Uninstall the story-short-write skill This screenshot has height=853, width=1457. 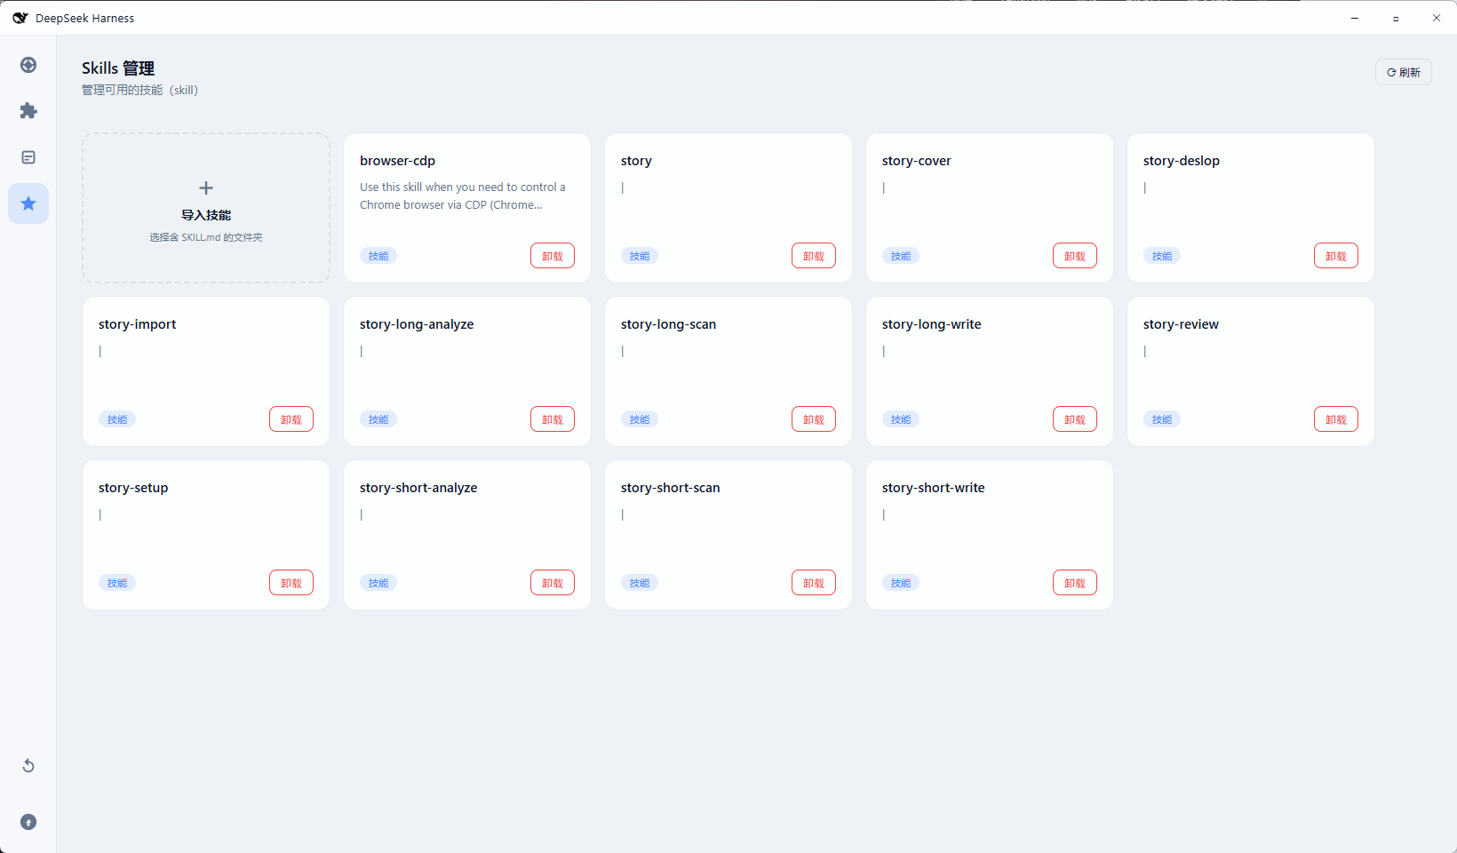pyautogui.click(x=1075, y=583)
